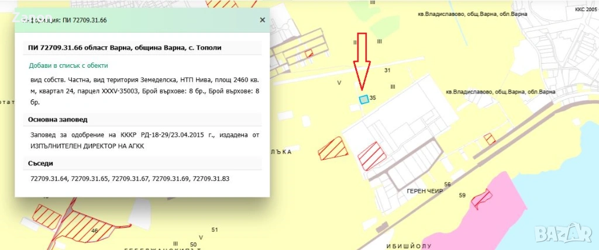
Task: Click the map label number 35
Action: tap(373, 99)
